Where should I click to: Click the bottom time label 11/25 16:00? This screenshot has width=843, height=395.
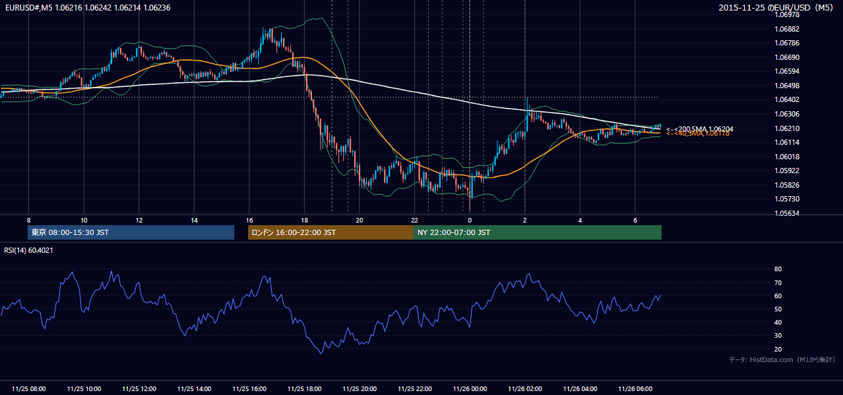click(x=249, y=389)
